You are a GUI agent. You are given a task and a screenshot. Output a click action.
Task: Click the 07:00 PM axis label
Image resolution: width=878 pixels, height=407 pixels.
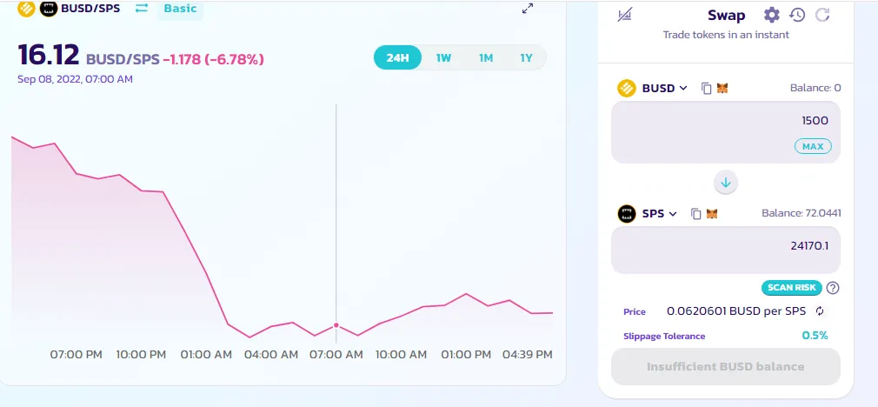[76, 354]
